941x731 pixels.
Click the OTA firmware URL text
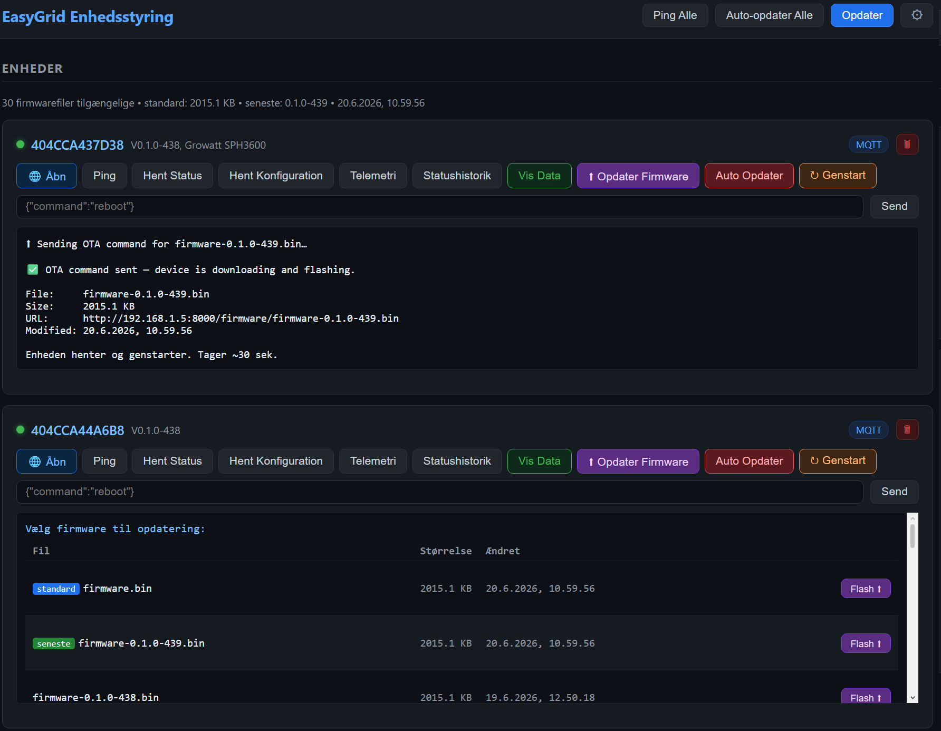[241, 319]
